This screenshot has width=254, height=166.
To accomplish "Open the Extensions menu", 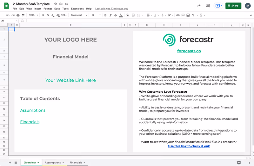I will click(x=77, y=9).
